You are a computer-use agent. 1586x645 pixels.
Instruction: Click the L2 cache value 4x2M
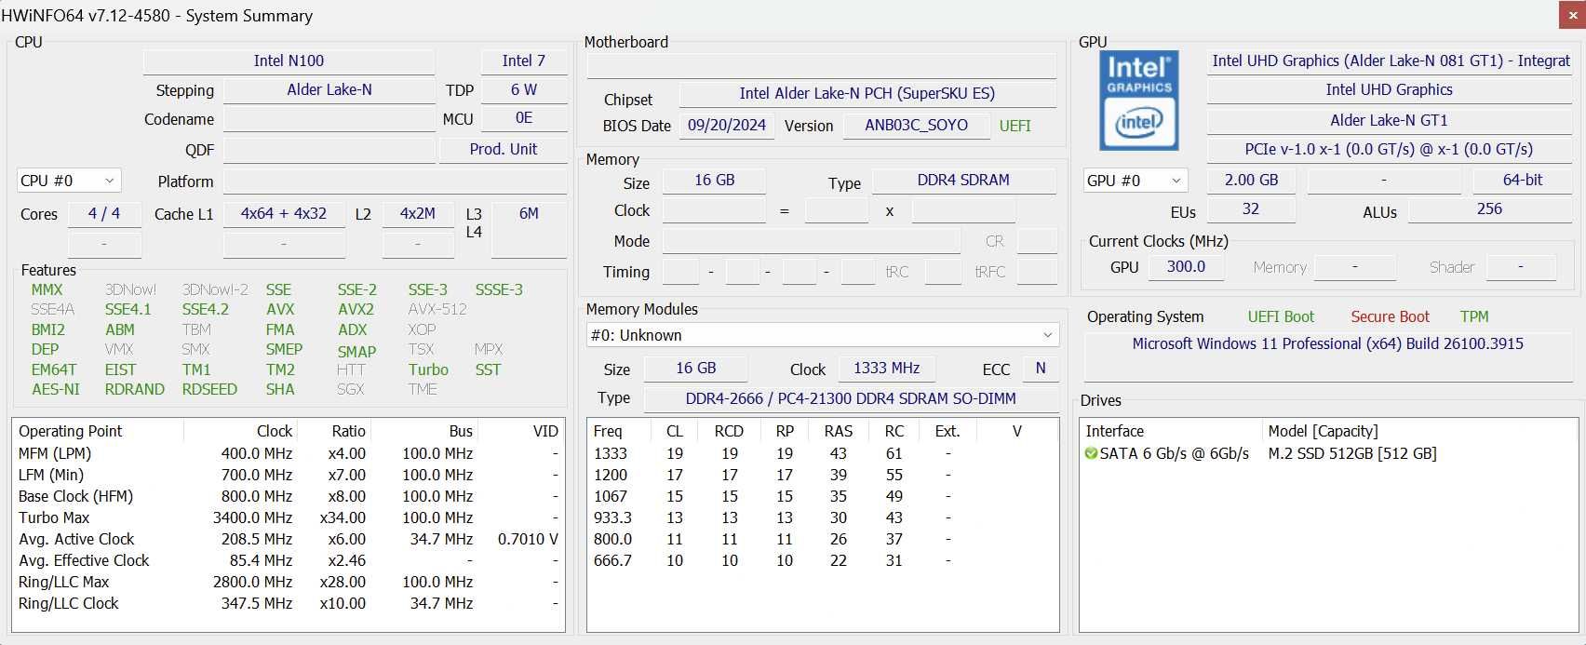tap(418, 213)
